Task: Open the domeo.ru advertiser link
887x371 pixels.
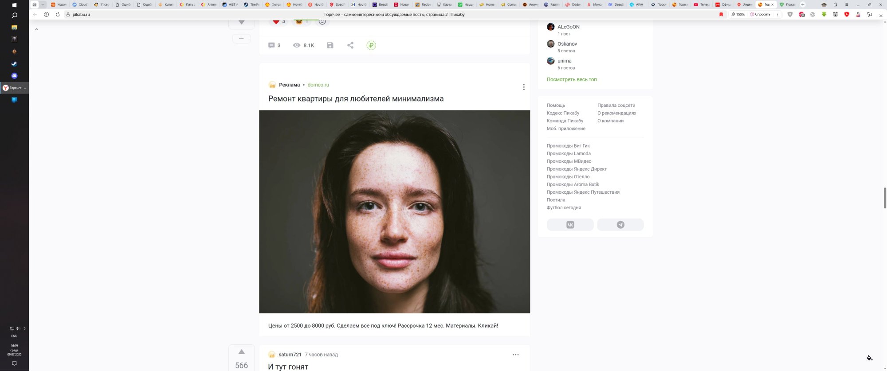Action: coord(318,85)
